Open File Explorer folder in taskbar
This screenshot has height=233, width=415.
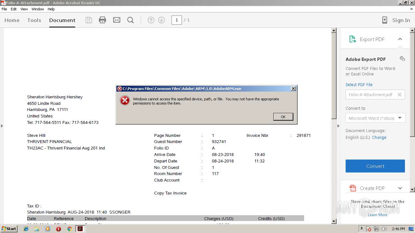37,229
